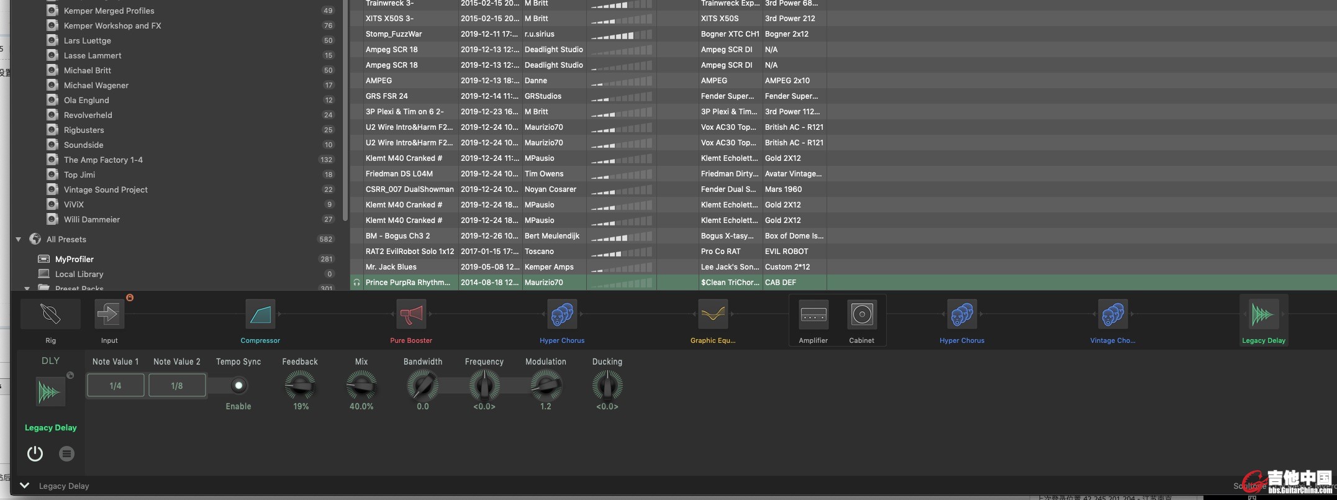The image size is (1337, 500).
Task: Select the Kemper Merged Profiles pack
Action: point(109,11)
